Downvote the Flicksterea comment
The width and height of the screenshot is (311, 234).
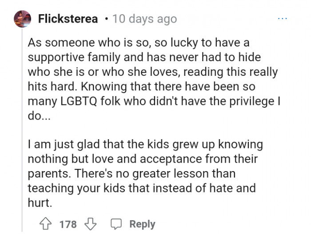[x=91, y=224]
